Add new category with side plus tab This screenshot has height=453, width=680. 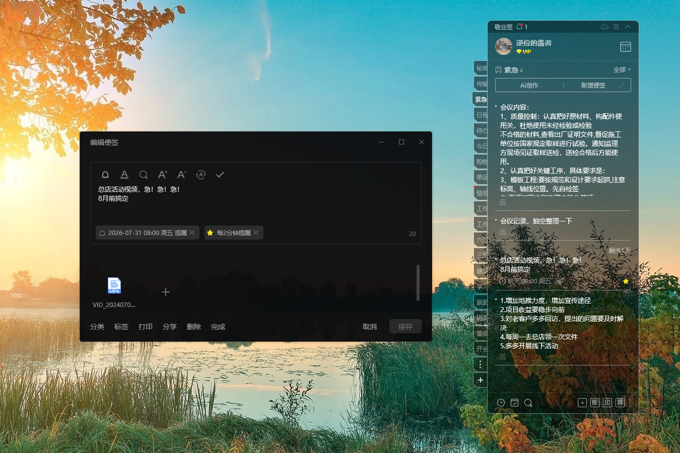481,380
